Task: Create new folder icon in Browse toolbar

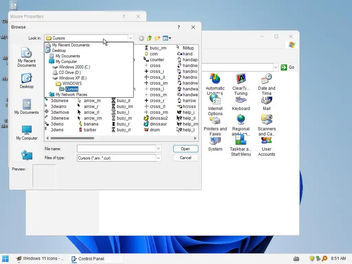Action: (157, 38)
